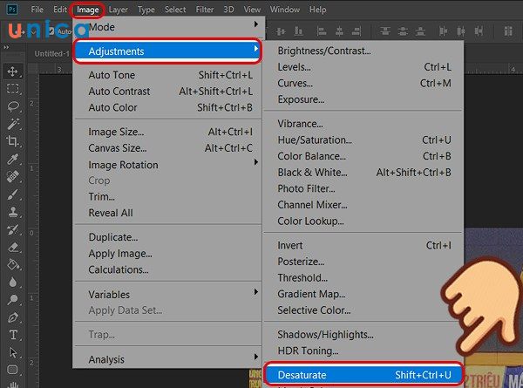The image size is (523, 388).
Task: Click the align left edges icon
Action: (x=321, y=31)
